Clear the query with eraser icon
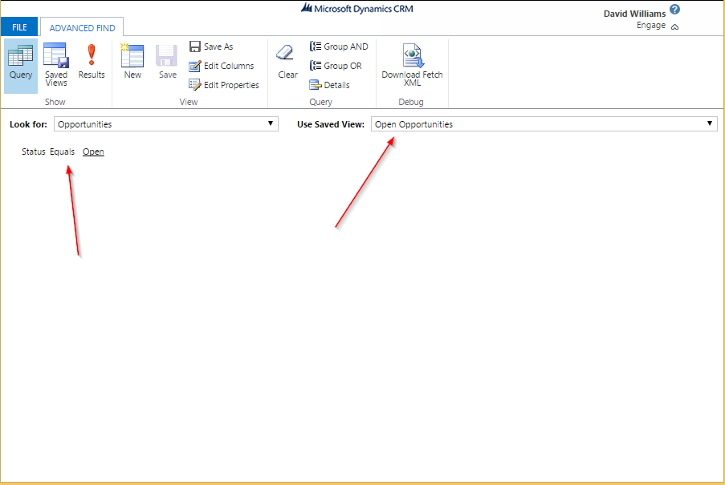 287,62
